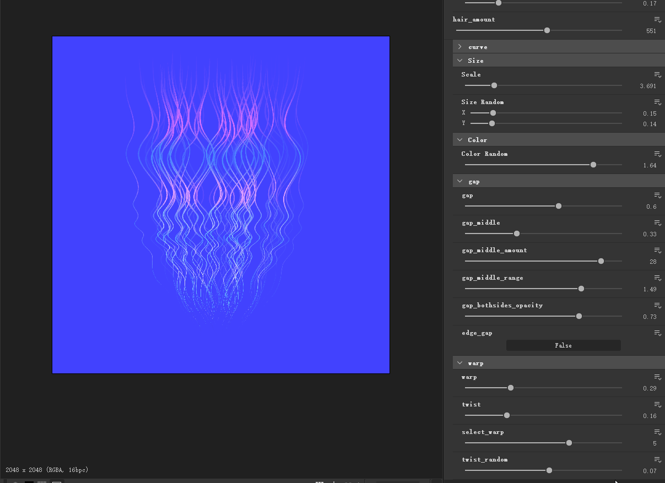665x483 pixels.
Task: Click the hair normal map preview image
Action: 221,205
